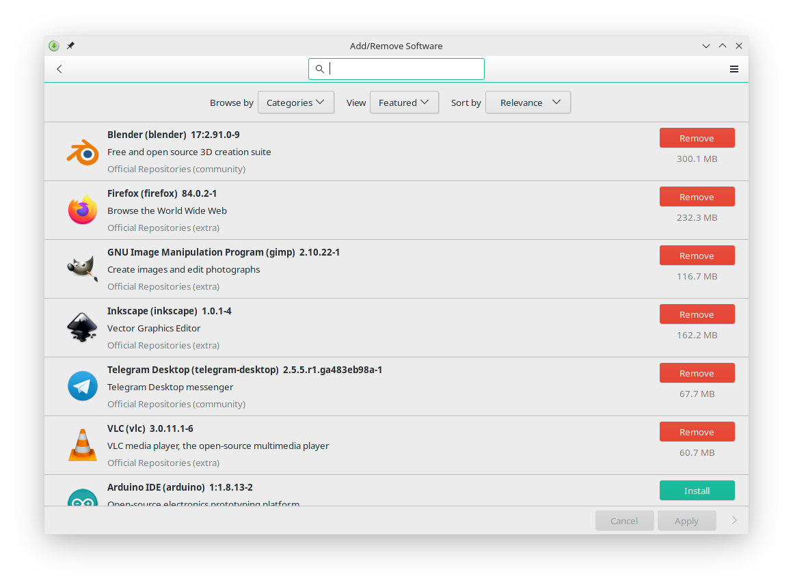Screen dimensions: 793x587
Task: Click the '67.7 MB' size label
Action: pos(697,394)
